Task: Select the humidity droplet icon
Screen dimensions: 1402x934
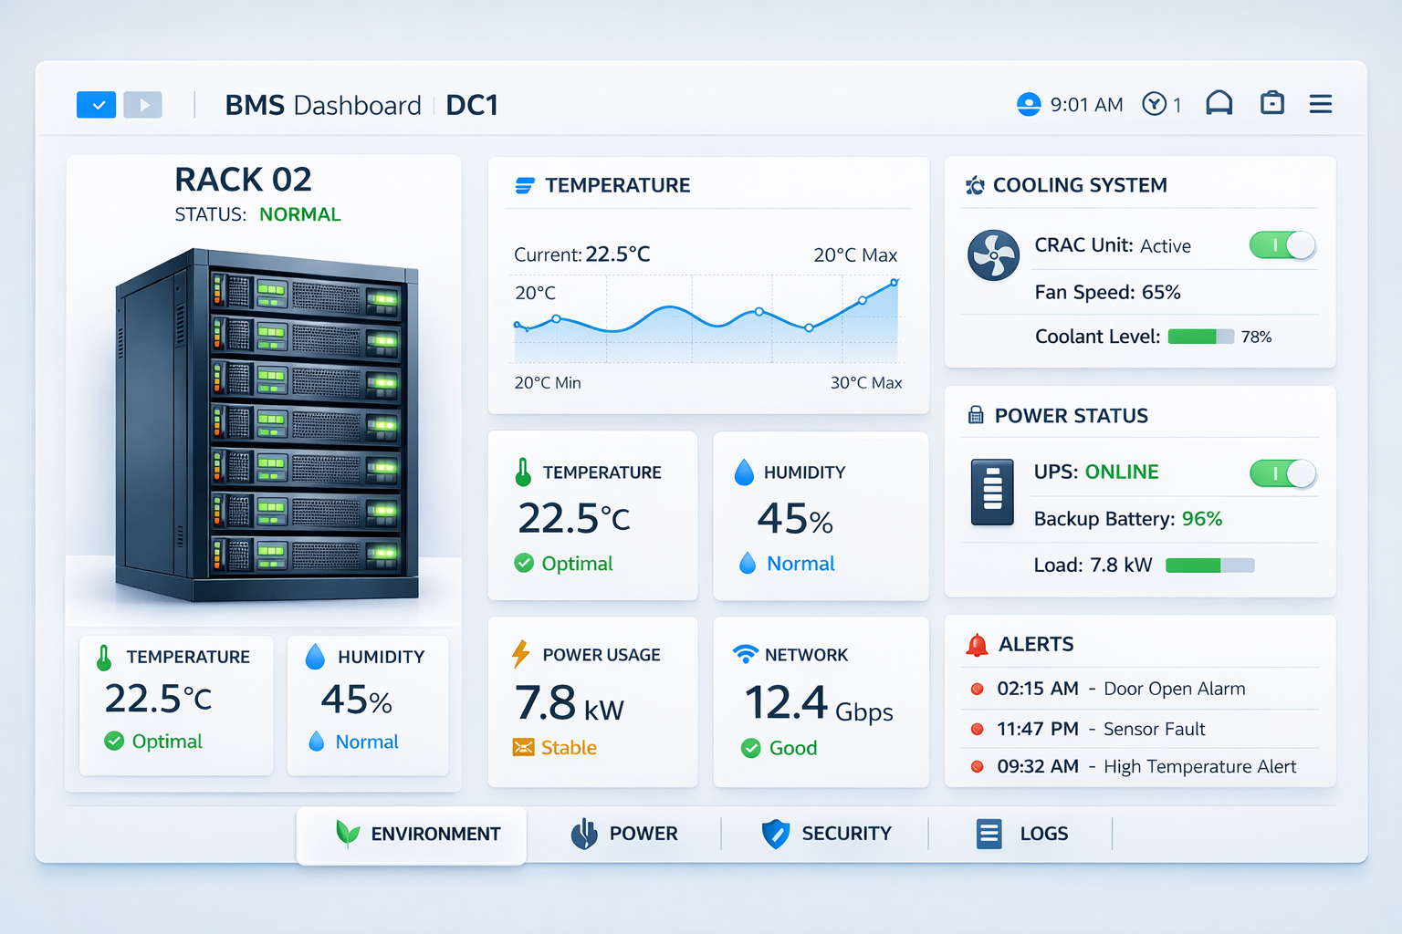Action: tap(742, 472)
